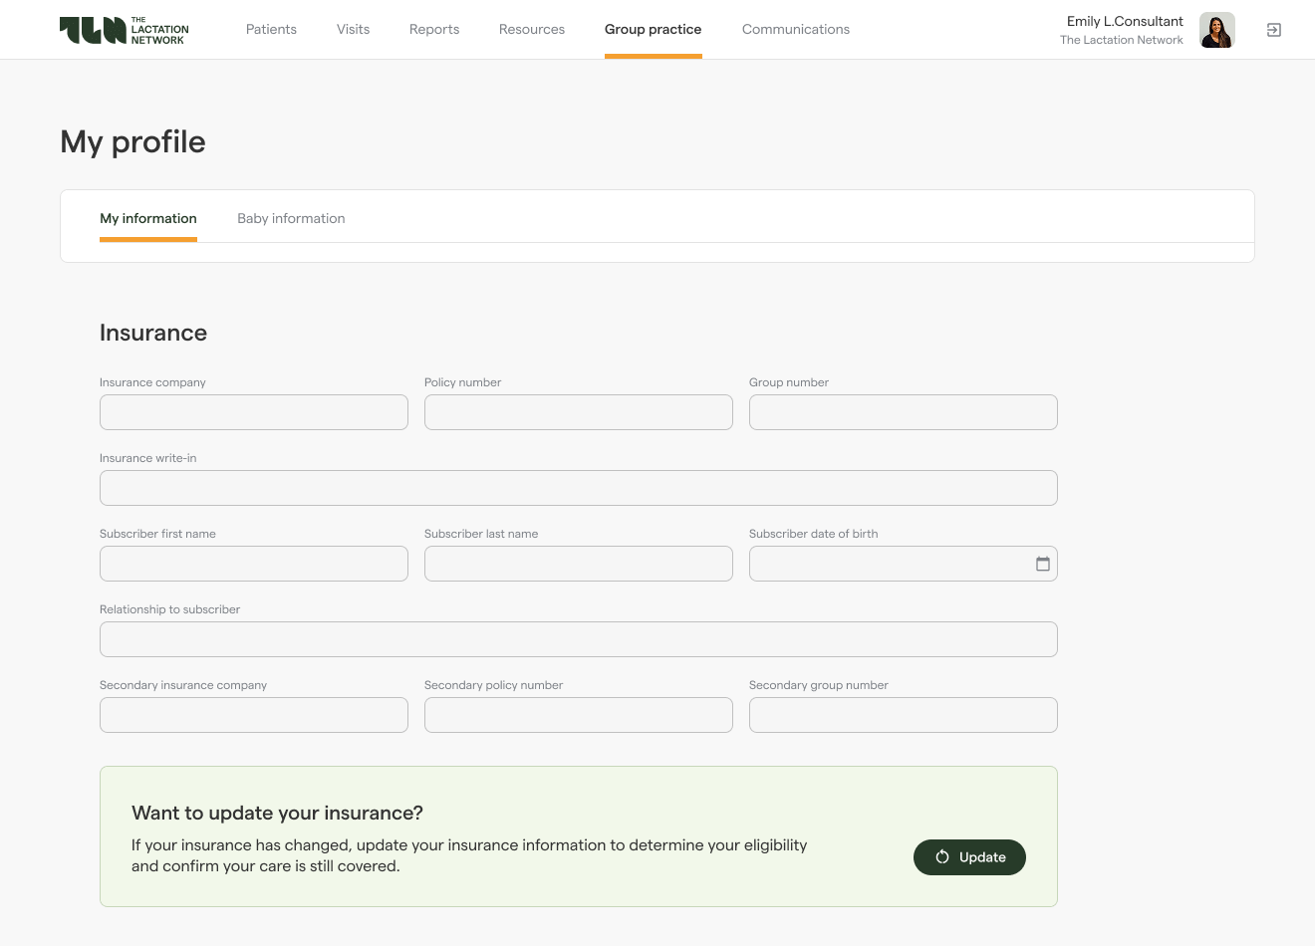
Task: Open calendar picker for subscriber birth date
Action: (1042, 564)
